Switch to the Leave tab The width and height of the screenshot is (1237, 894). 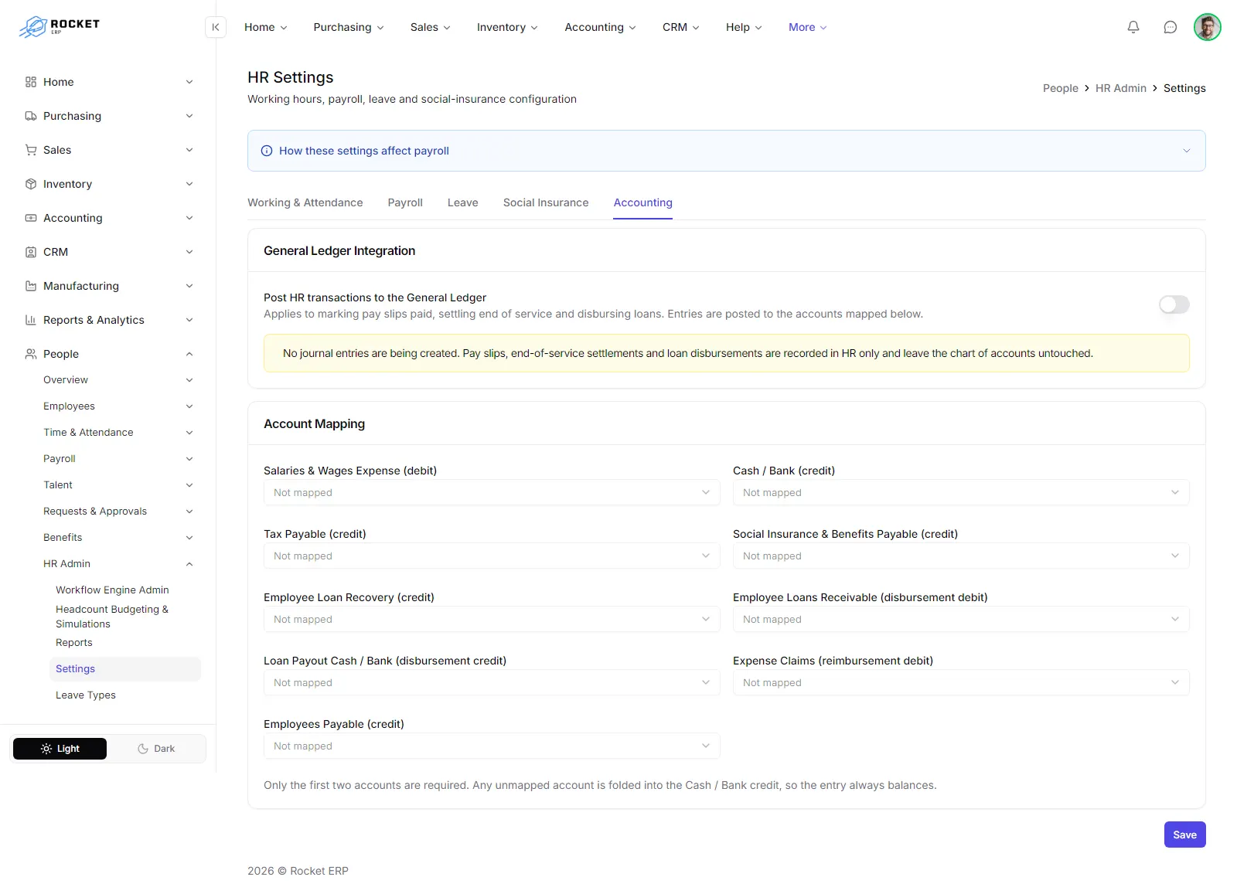pyautogui.click(x=463, y=202)
